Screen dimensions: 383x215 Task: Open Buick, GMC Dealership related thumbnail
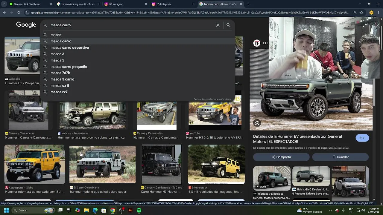tap(311, 177)
